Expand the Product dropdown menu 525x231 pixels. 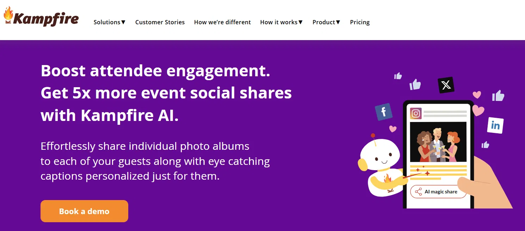326,22
